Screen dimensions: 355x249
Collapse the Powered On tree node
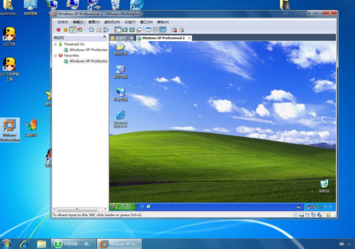pos(55,44)
